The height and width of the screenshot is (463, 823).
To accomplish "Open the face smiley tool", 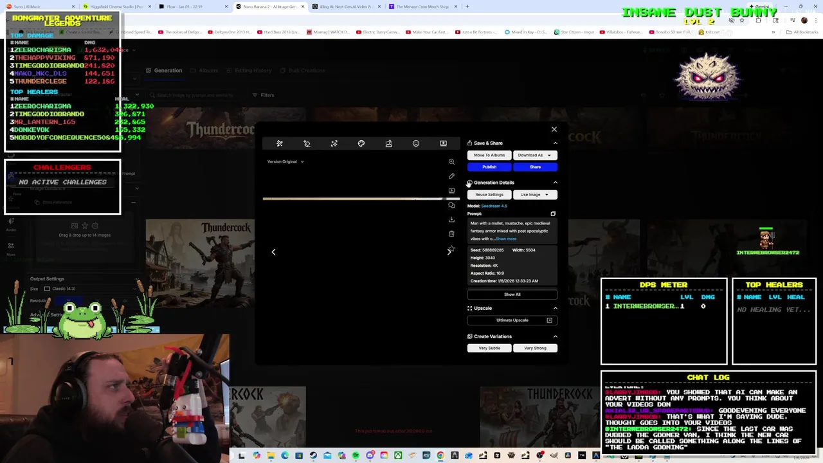I will click(x=416, y=143).
